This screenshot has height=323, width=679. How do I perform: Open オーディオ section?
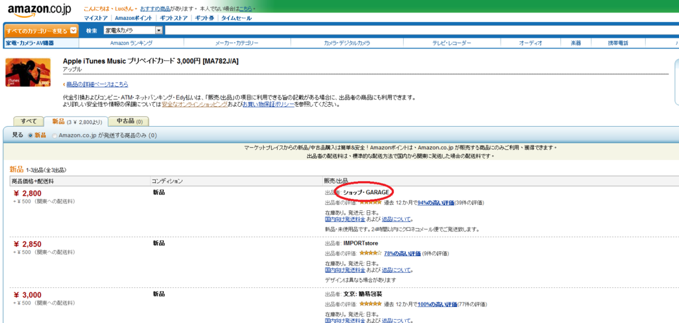point(530,43)
